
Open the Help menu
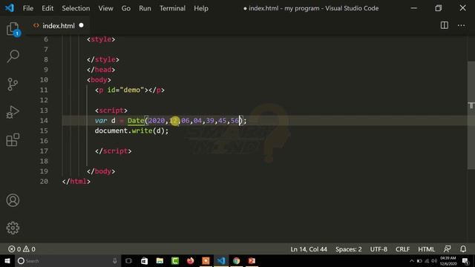coord(201,8)
